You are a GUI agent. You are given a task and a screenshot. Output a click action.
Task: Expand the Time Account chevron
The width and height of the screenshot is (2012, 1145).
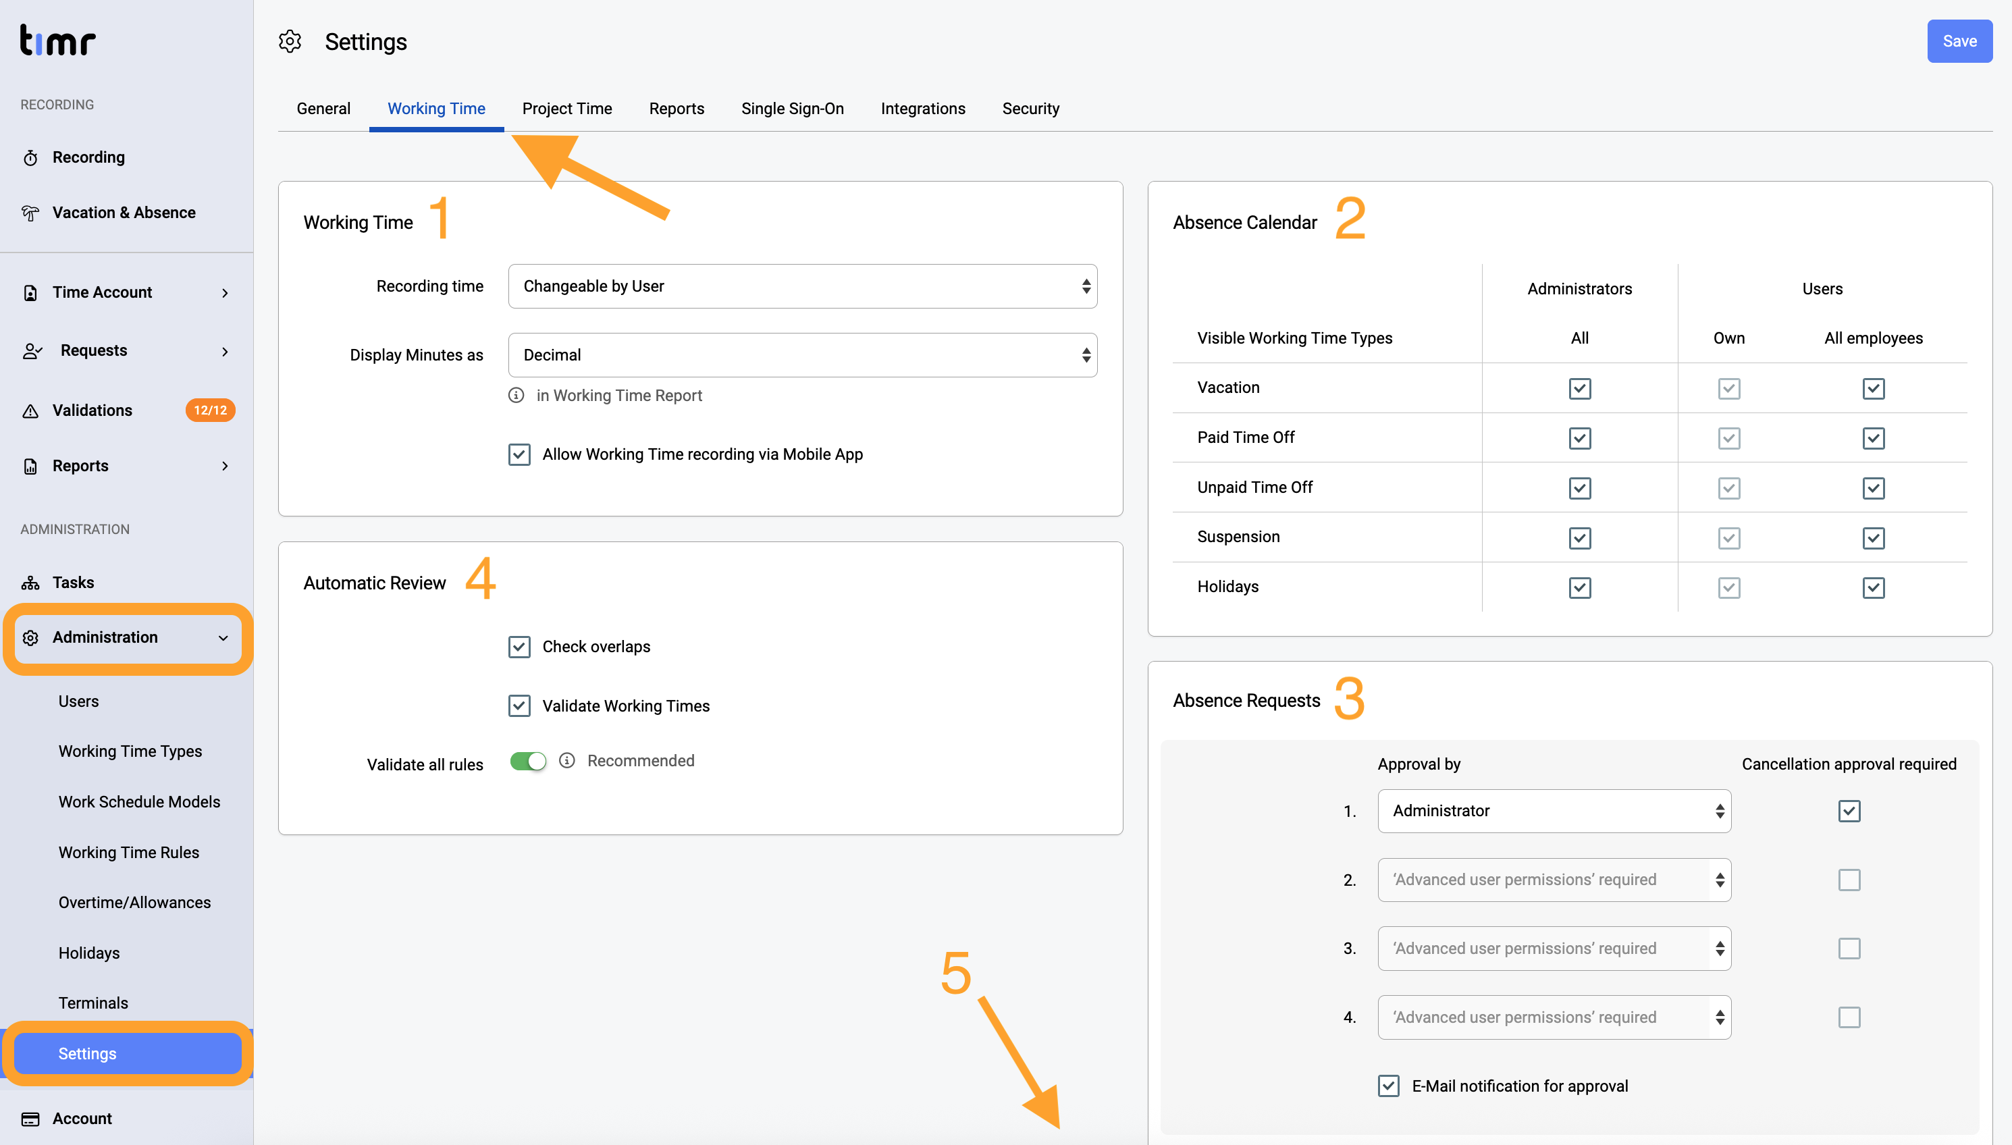coord(225,292)
